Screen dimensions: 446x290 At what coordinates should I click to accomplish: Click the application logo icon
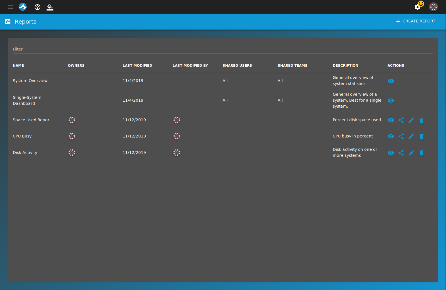pos(23,7)
